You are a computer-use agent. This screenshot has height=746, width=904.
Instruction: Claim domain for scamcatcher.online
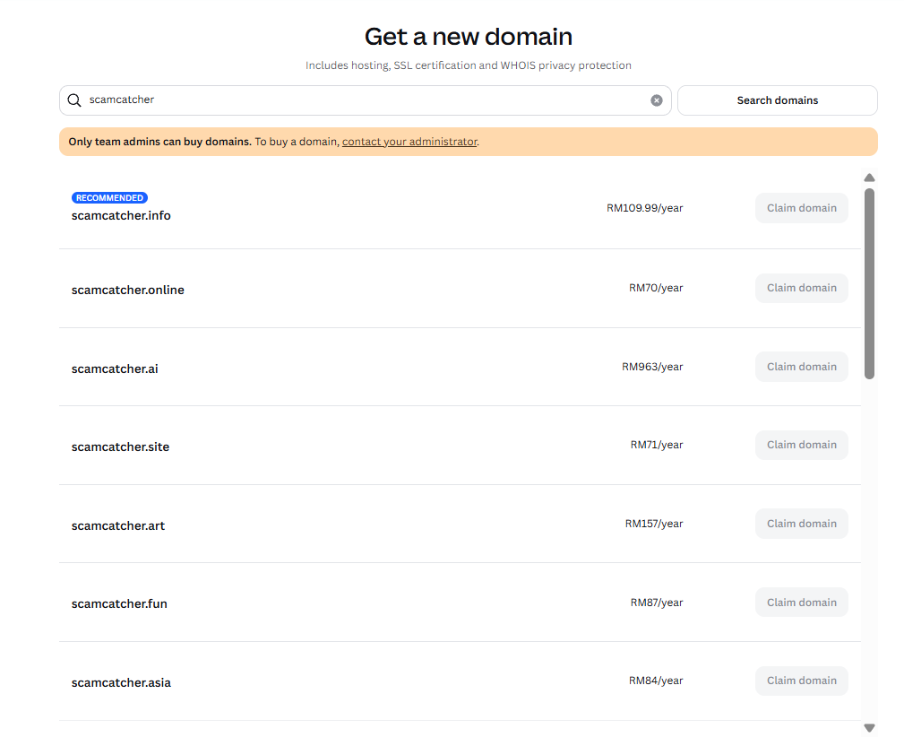coord(801,287)
